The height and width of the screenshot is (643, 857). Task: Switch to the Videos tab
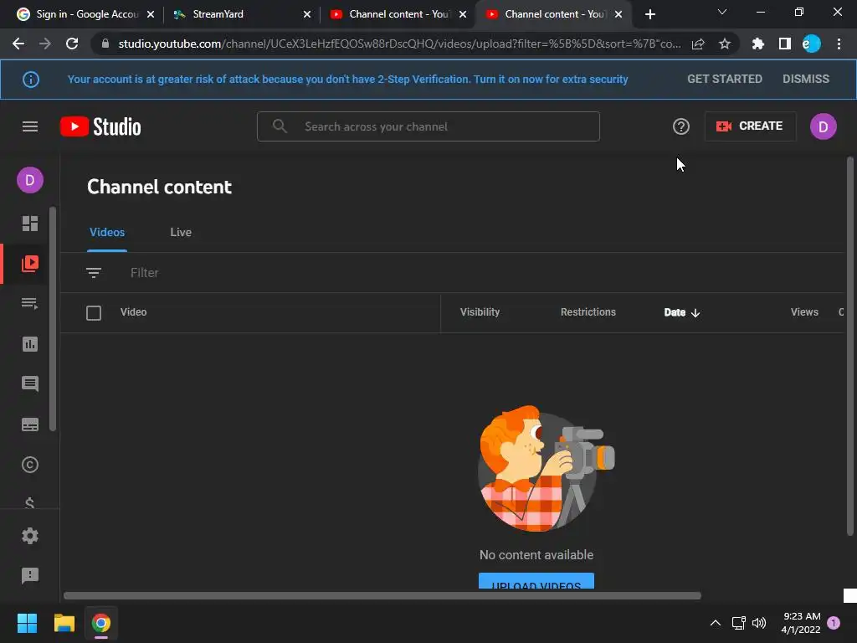coord(107,233)
